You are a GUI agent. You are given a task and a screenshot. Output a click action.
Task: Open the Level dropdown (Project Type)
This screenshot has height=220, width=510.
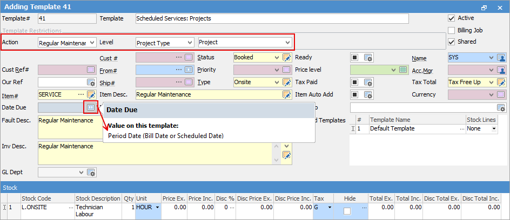point(190,43)
